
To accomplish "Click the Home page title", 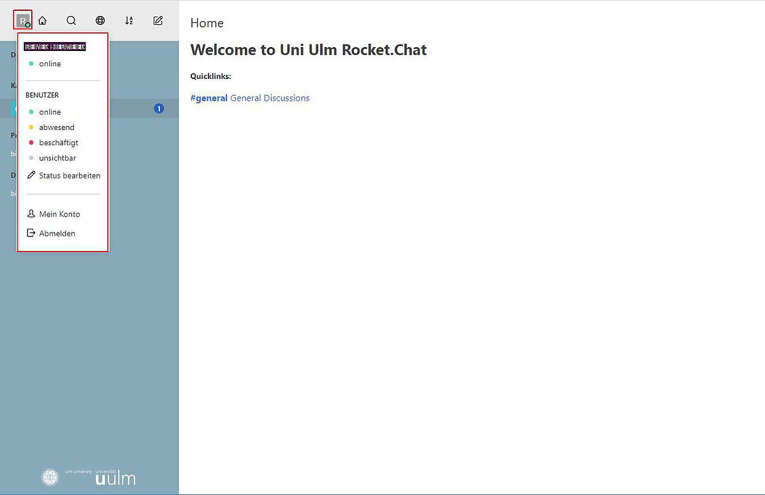I will [x=207, y=23].
